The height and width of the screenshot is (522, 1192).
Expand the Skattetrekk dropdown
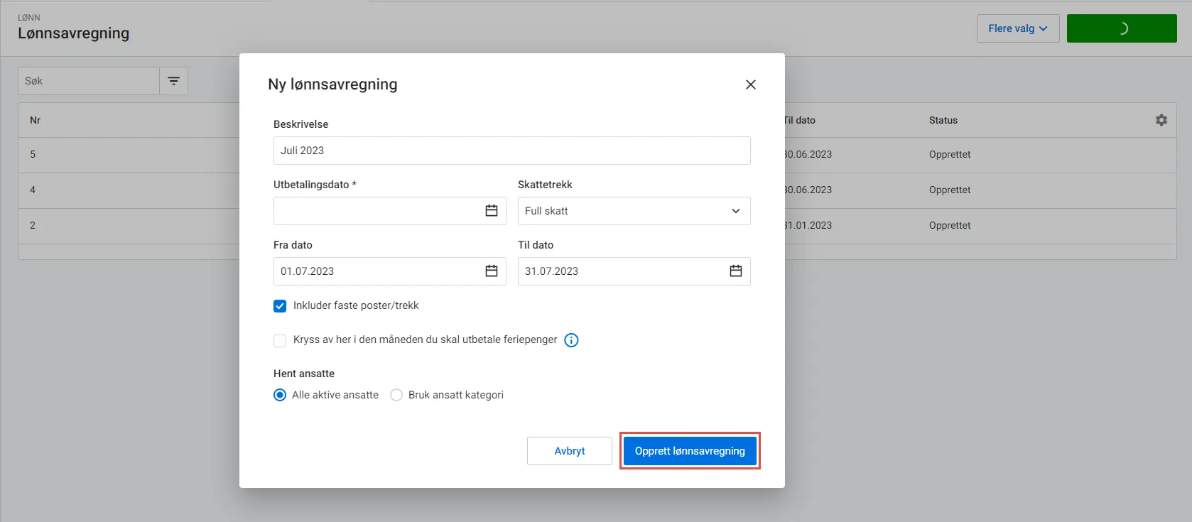pyautogui.click(x=634, y=211)
